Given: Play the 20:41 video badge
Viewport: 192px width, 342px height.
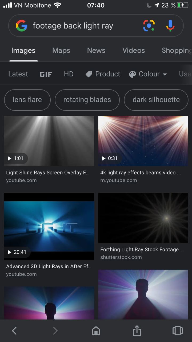Looking at the screenshot, I should [17, 252].
